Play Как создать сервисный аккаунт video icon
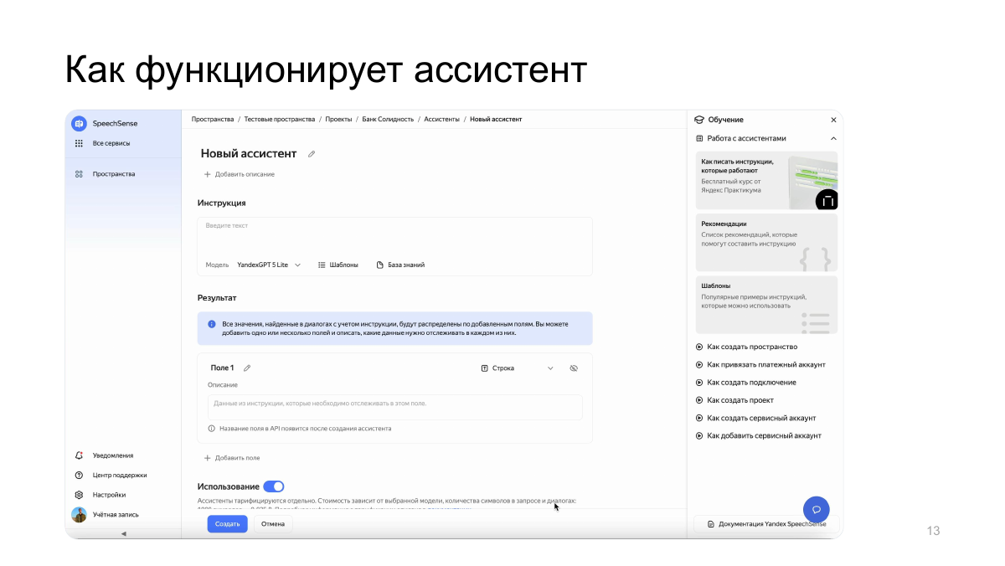 tap(699, 418)
